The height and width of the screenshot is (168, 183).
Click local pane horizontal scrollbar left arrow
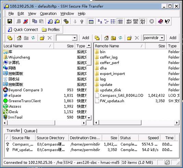tap(5, 123)
